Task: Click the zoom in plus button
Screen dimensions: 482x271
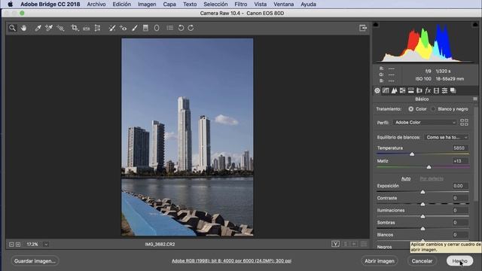Action: coord(18,245)
